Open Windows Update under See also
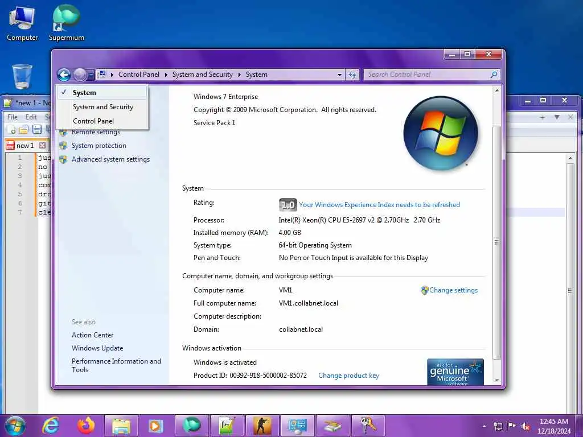This screenshot has width=583, height=437. (97, 348)
